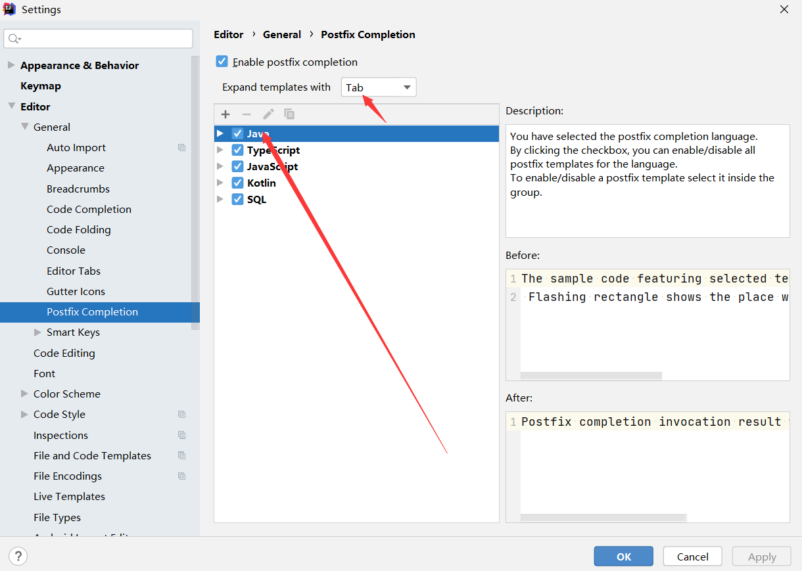Click the project-level icon beside Auto Import
802x571 pixels.
[x=182, y=148]
